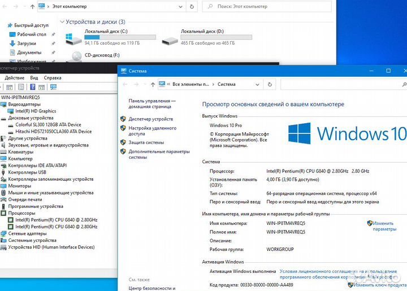Select Сетевые адаптеры category
Image resolution: width=407 pixels, height=291 pixels.
pyautogui.click(x=27, y=233)
